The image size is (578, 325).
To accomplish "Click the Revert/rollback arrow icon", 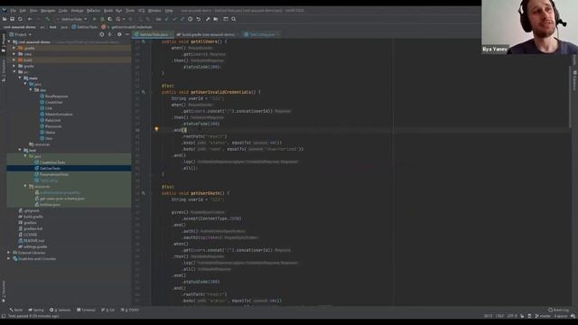I will coord(199,19).
